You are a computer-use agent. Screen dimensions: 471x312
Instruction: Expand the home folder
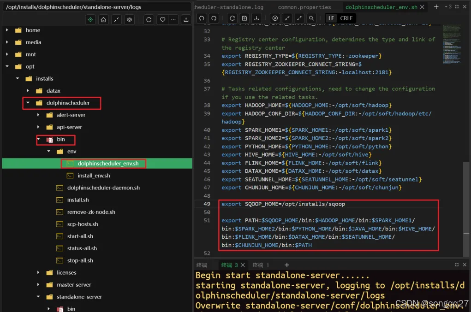tap(7, 30)
